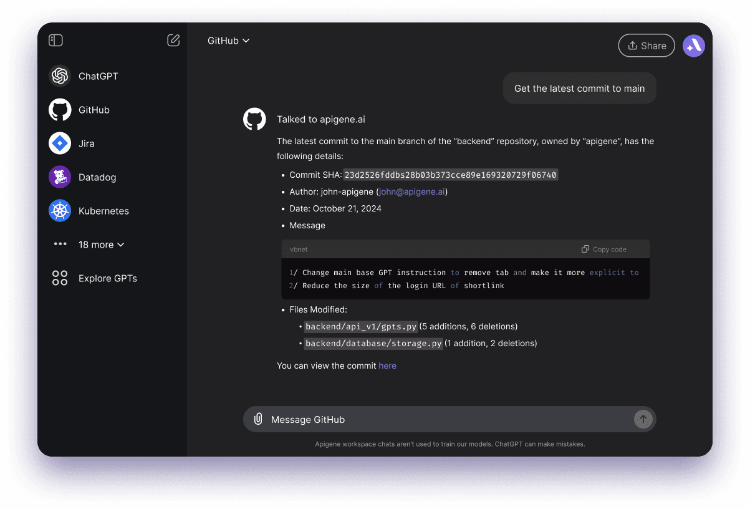The width and height of the screenshot is (750, 509).
Task: Click the user profile avatar
Action: click(694, 46)
